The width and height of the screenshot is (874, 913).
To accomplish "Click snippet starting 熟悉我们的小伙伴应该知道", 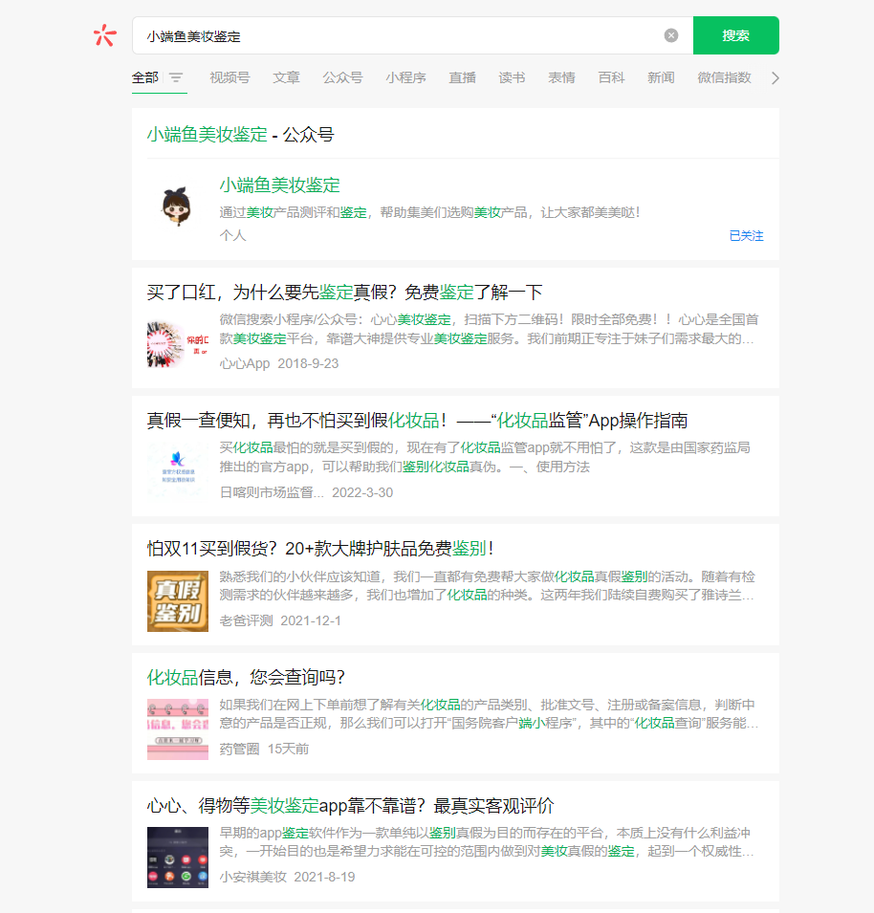I will pos(488,586).
